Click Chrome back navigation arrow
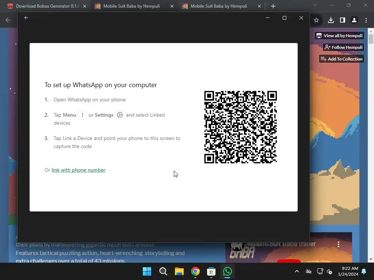 8,20
